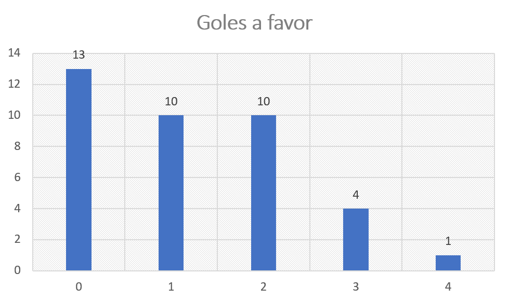Select the blue bar above category 1
The height and width of the screenshot is (301, 508).
171,193
